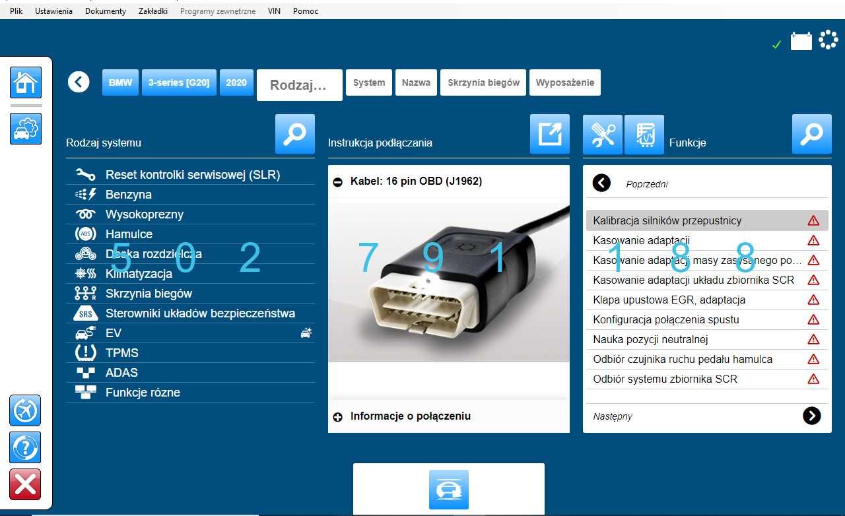Viewport: 845px width, 516px height.
Task: Open the wrench and screwdriver tools icon
Action: pyautogui.click(x=603, y=135)
